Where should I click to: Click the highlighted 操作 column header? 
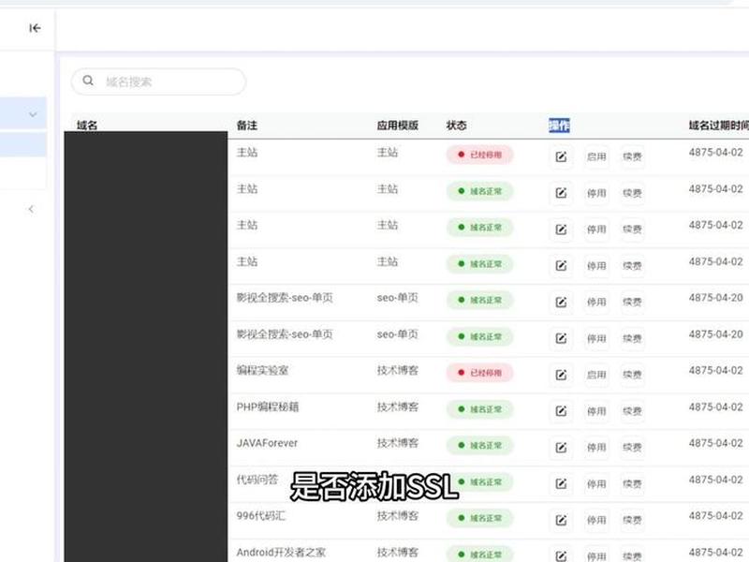[559, 126]
